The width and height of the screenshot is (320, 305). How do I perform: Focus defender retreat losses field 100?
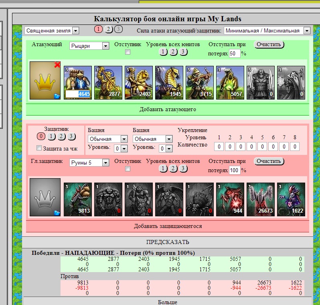click(235, 170)
